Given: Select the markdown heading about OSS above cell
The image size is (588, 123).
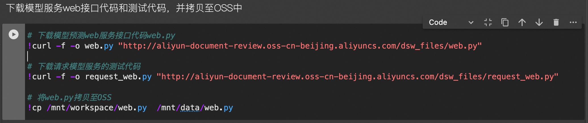Looking at the screenshot, I should (x=124, y=8).
